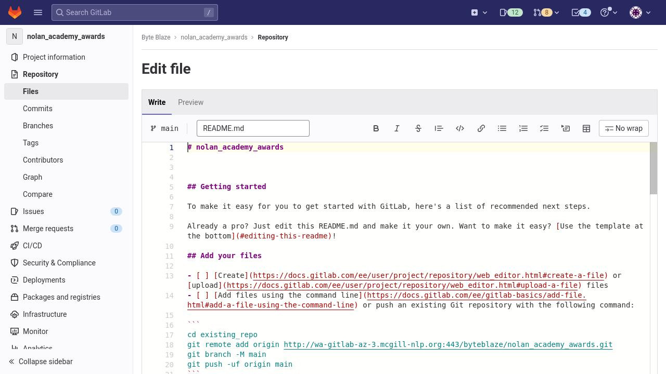666x374 pixels.
Task: Switch to the Preview tab
Action: click(190, 102)
